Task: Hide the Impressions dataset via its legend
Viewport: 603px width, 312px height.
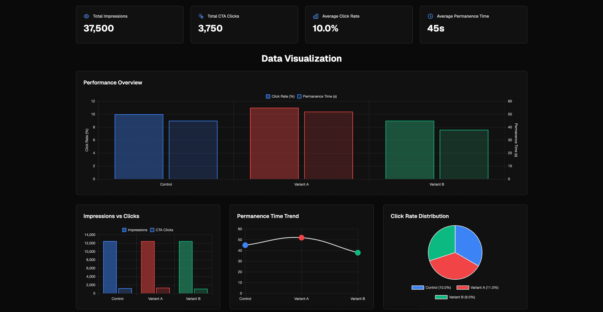Action: (x=135, y=230)
